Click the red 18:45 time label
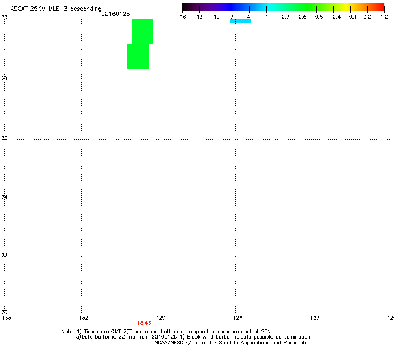This screenshot has width=394, height=346. pyautogui.click(x=144, y=323)
